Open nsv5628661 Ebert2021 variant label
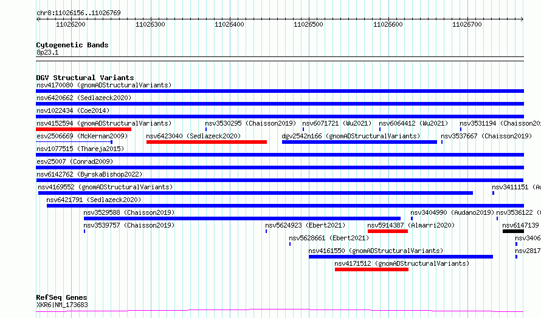The image size is (541, 318). [x=329, y=238]
